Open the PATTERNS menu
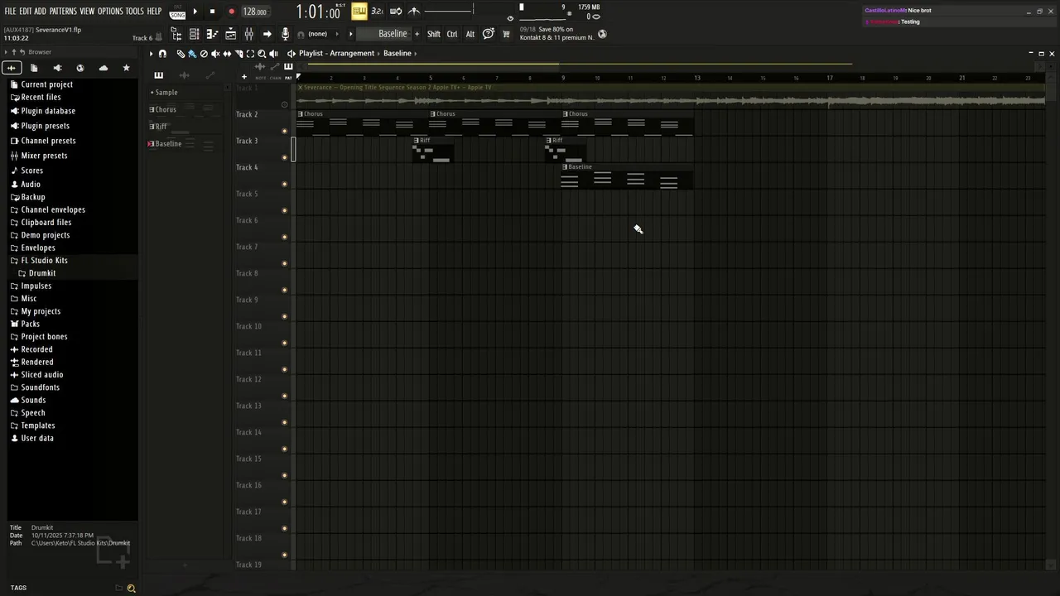1060x596 pixels. click(x=63, y=12)
